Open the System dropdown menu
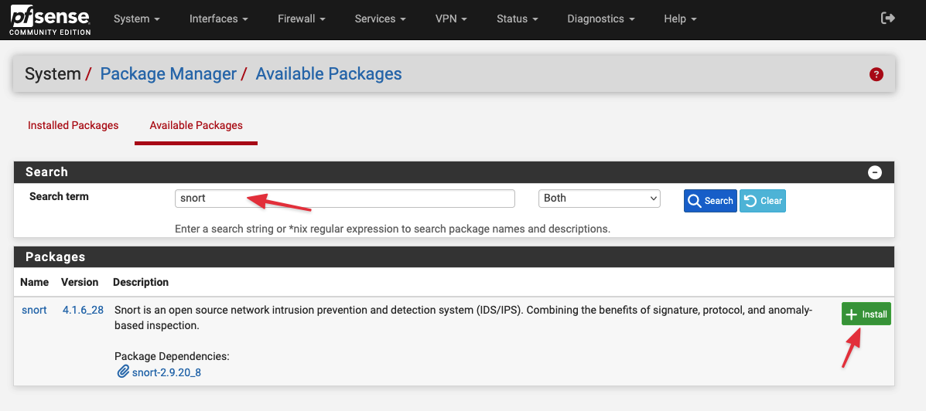This screenshot has height=411, width=926. pyautogui.click(x=136, y=19)
